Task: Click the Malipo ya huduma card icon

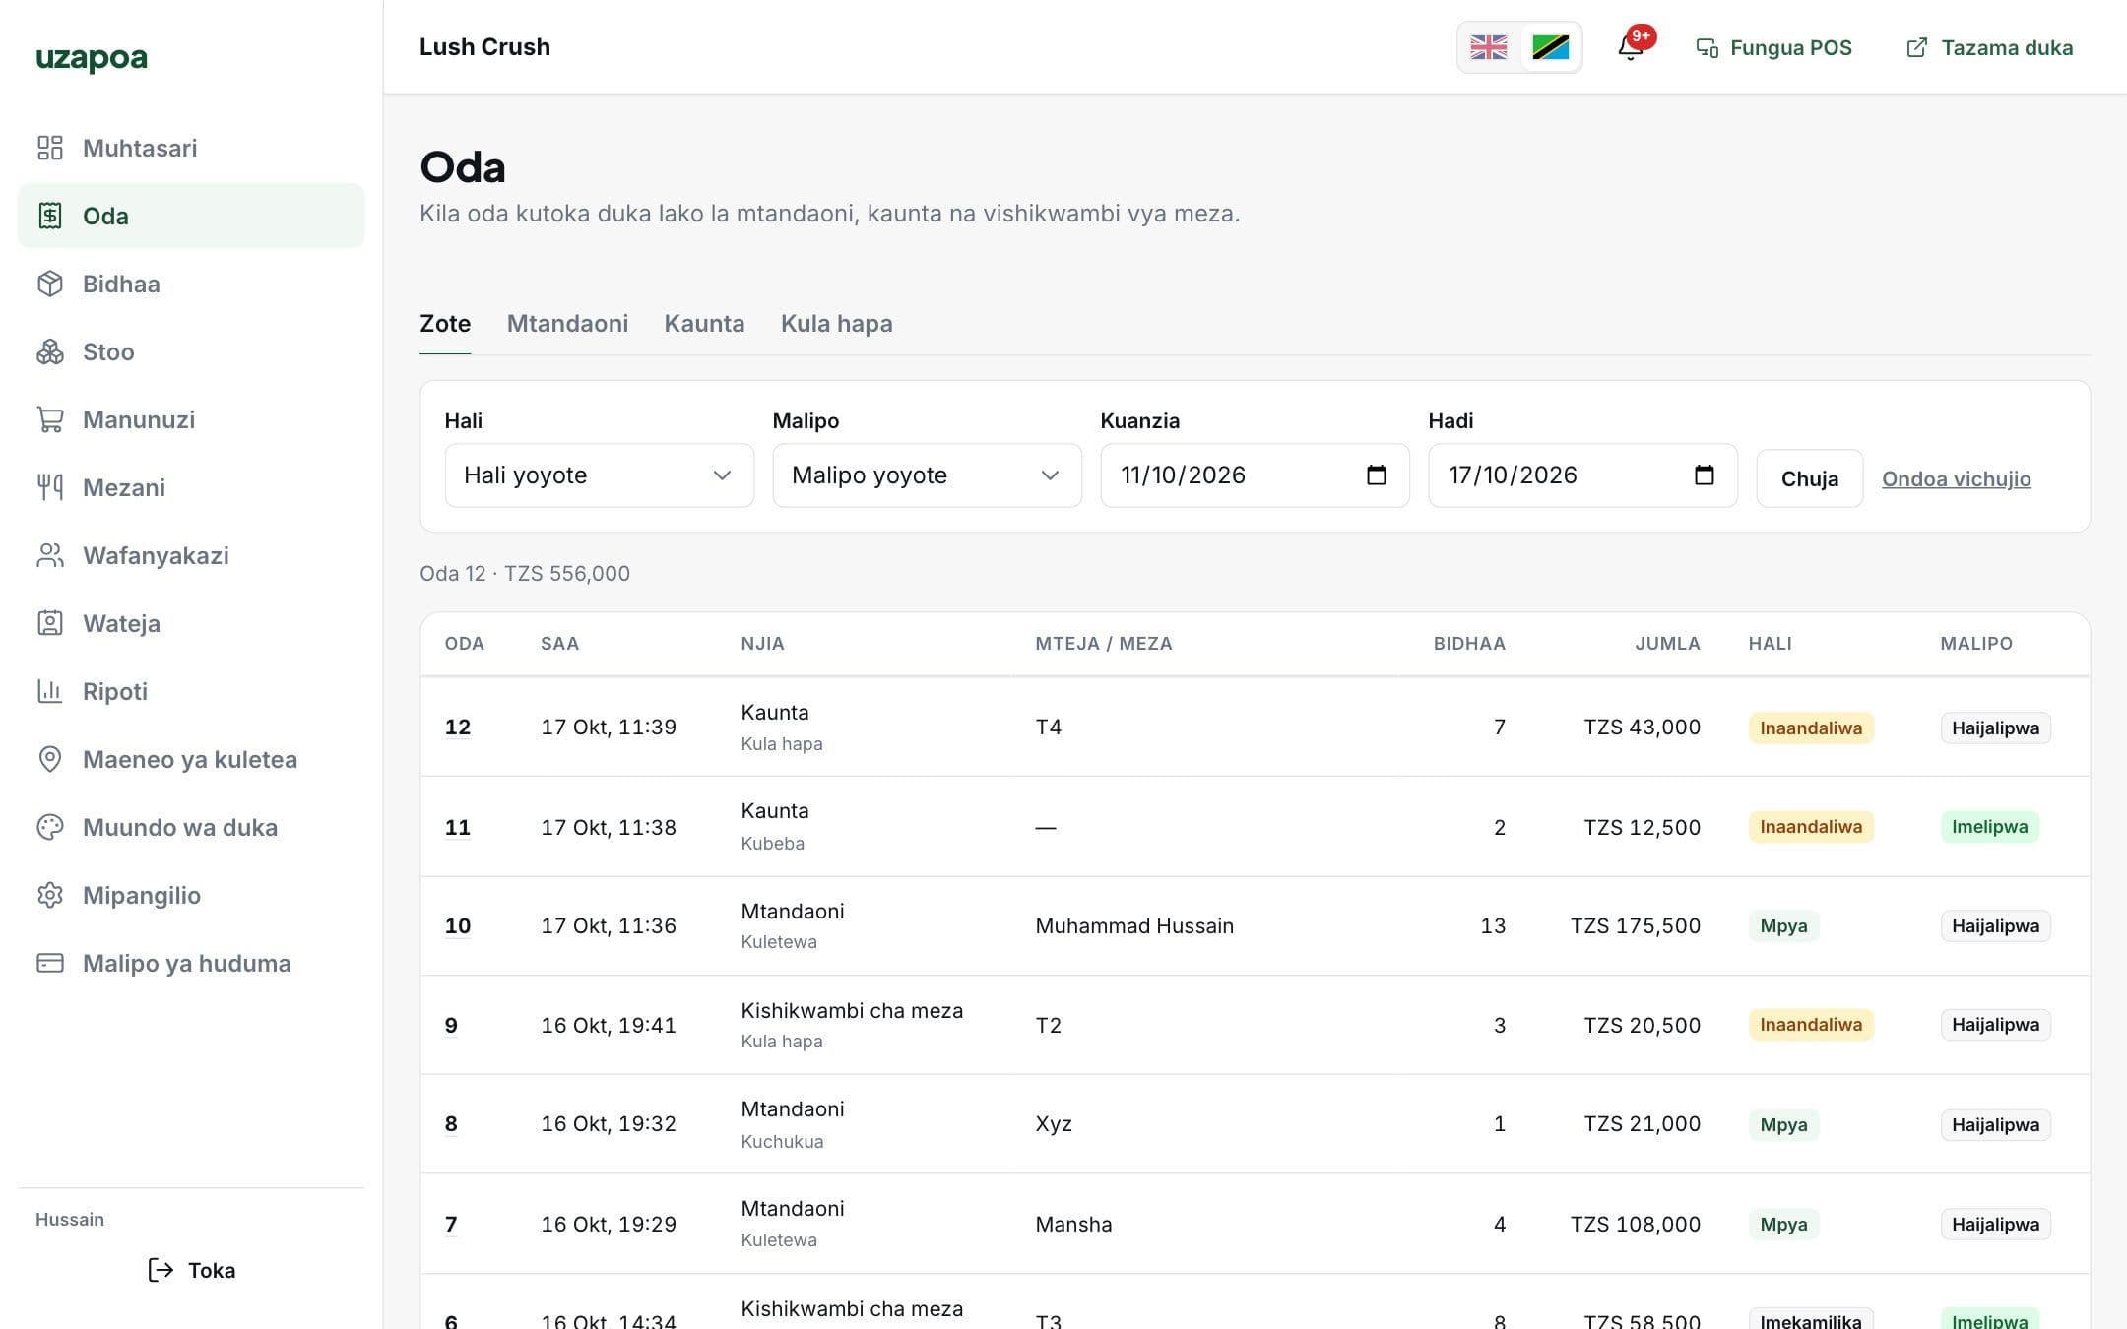Action: click(50, 963)
